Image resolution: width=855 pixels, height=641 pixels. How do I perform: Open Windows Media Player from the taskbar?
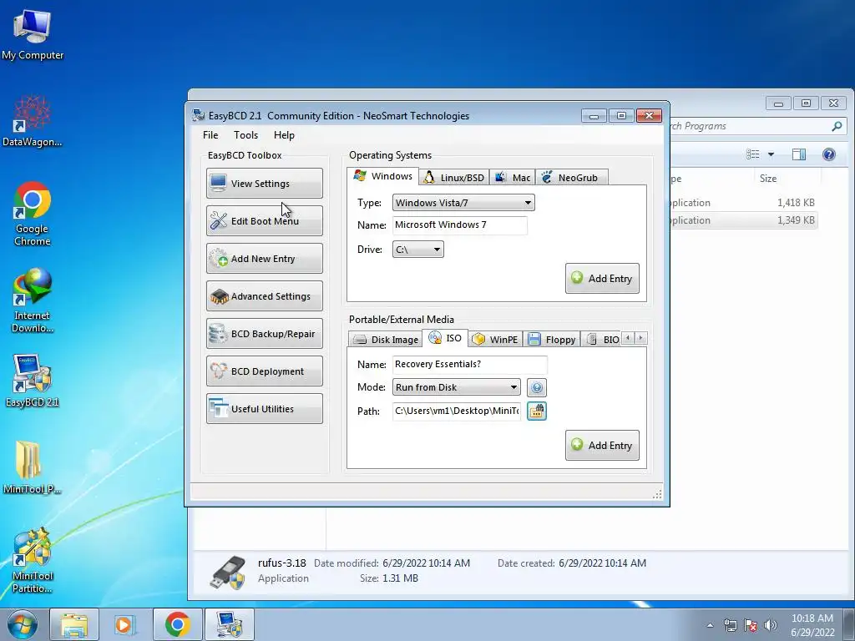(x=125, y=624)
